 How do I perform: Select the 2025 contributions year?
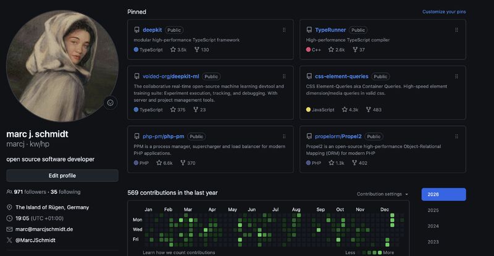433,210
